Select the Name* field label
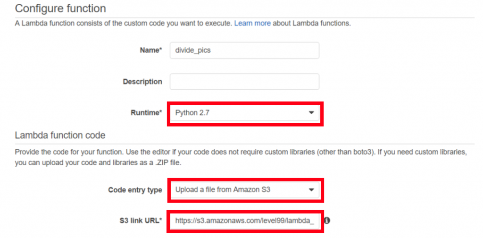Screen dimensions: 483x238 151,51
